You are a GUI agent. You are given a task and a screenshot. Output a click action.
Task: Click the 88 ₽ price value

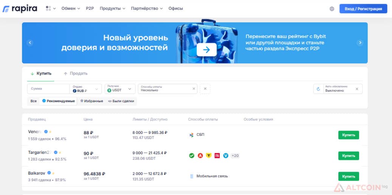click(88, 133)
